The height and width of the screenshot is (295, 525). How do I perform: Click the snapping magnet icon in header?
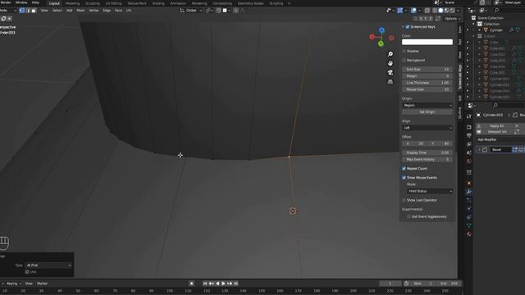(x=219, y=11)
